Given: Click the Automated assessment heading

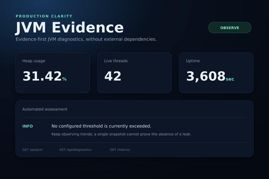Looking at the screenshot, I should pyautogui.click(x=45, y=109).
